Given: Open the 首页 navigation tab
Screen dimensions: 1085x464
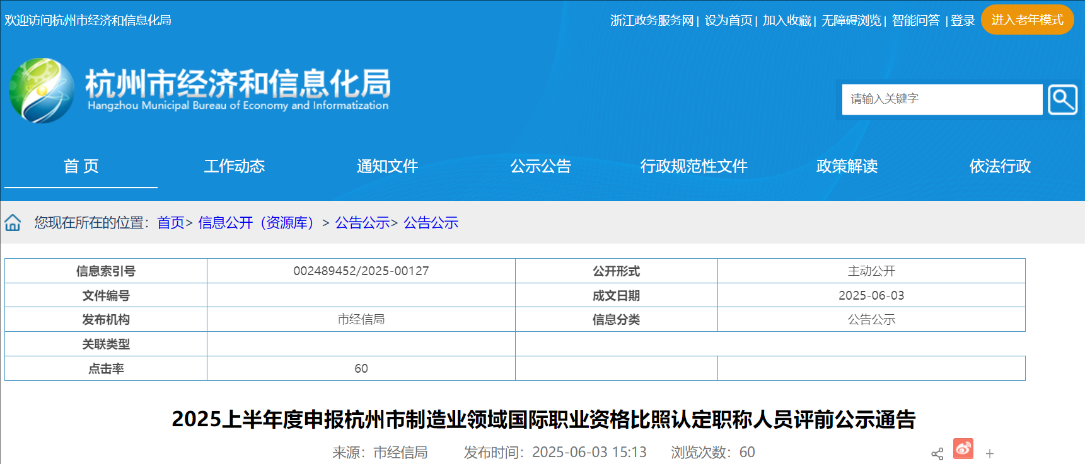Looking at the screenshot, I should point(81,166).
